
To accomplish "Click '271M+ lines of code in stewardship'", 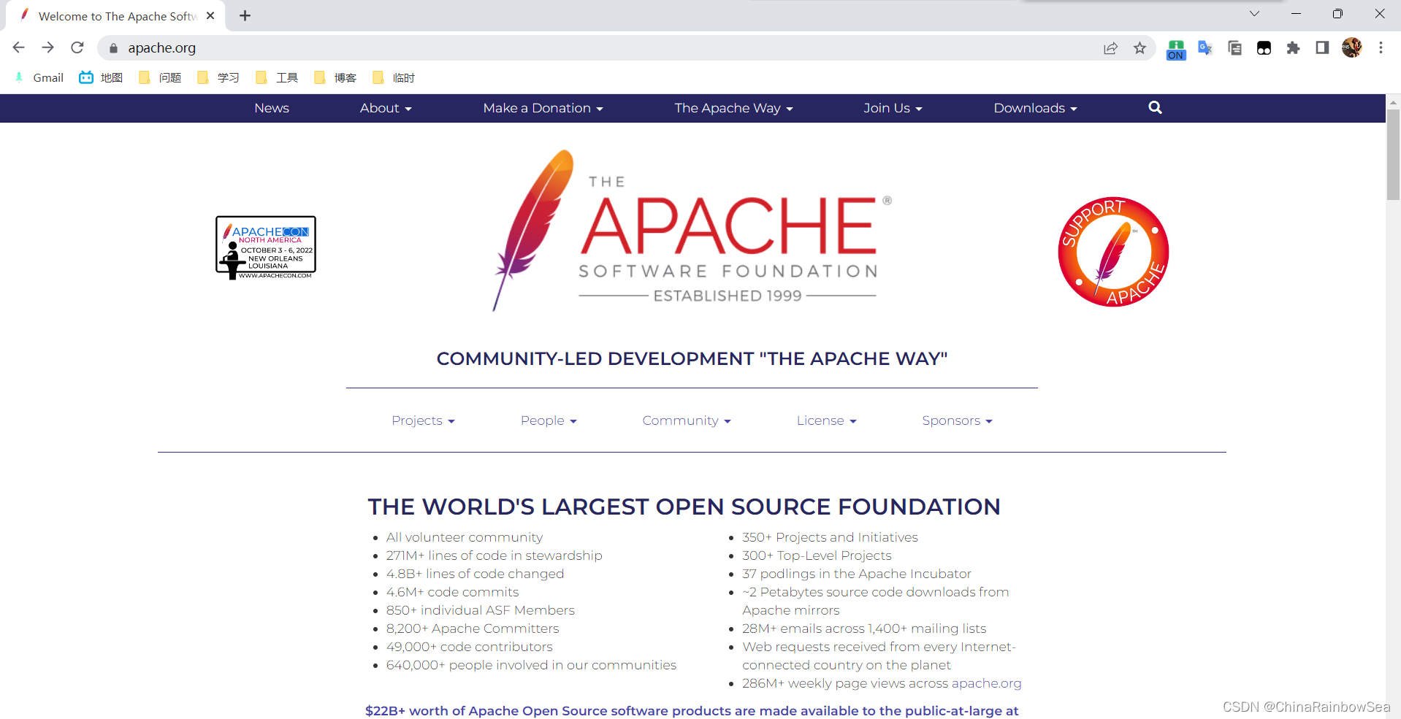I will pyautogui.click(x=495, y=555).
